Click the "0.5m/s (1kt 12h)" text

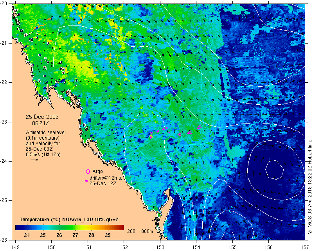click(43, 155)
